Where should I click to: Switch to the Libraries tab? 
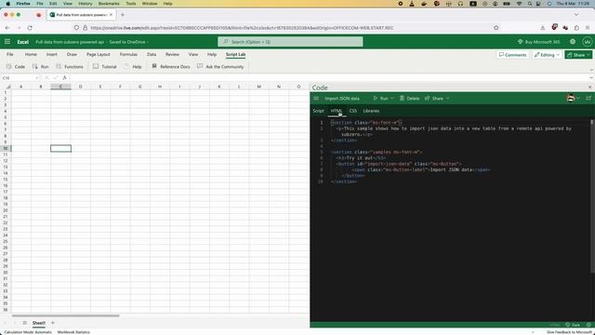371,111
